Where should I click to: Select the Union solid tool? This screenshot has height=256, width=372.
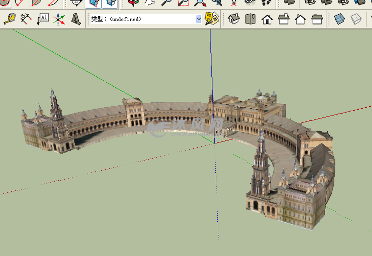click(x=326, y=2)
